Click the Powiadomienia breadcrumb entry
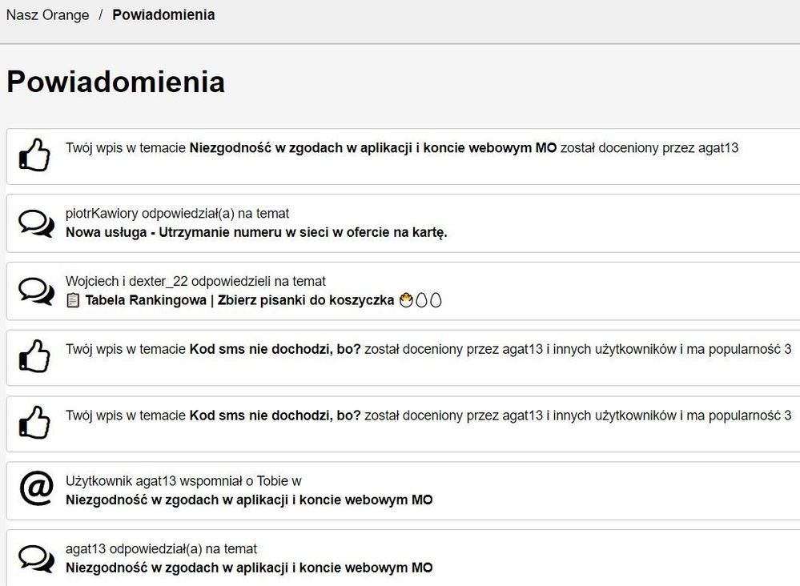Image resolution: width=800 pixels, height=586 pixels. 163,14
